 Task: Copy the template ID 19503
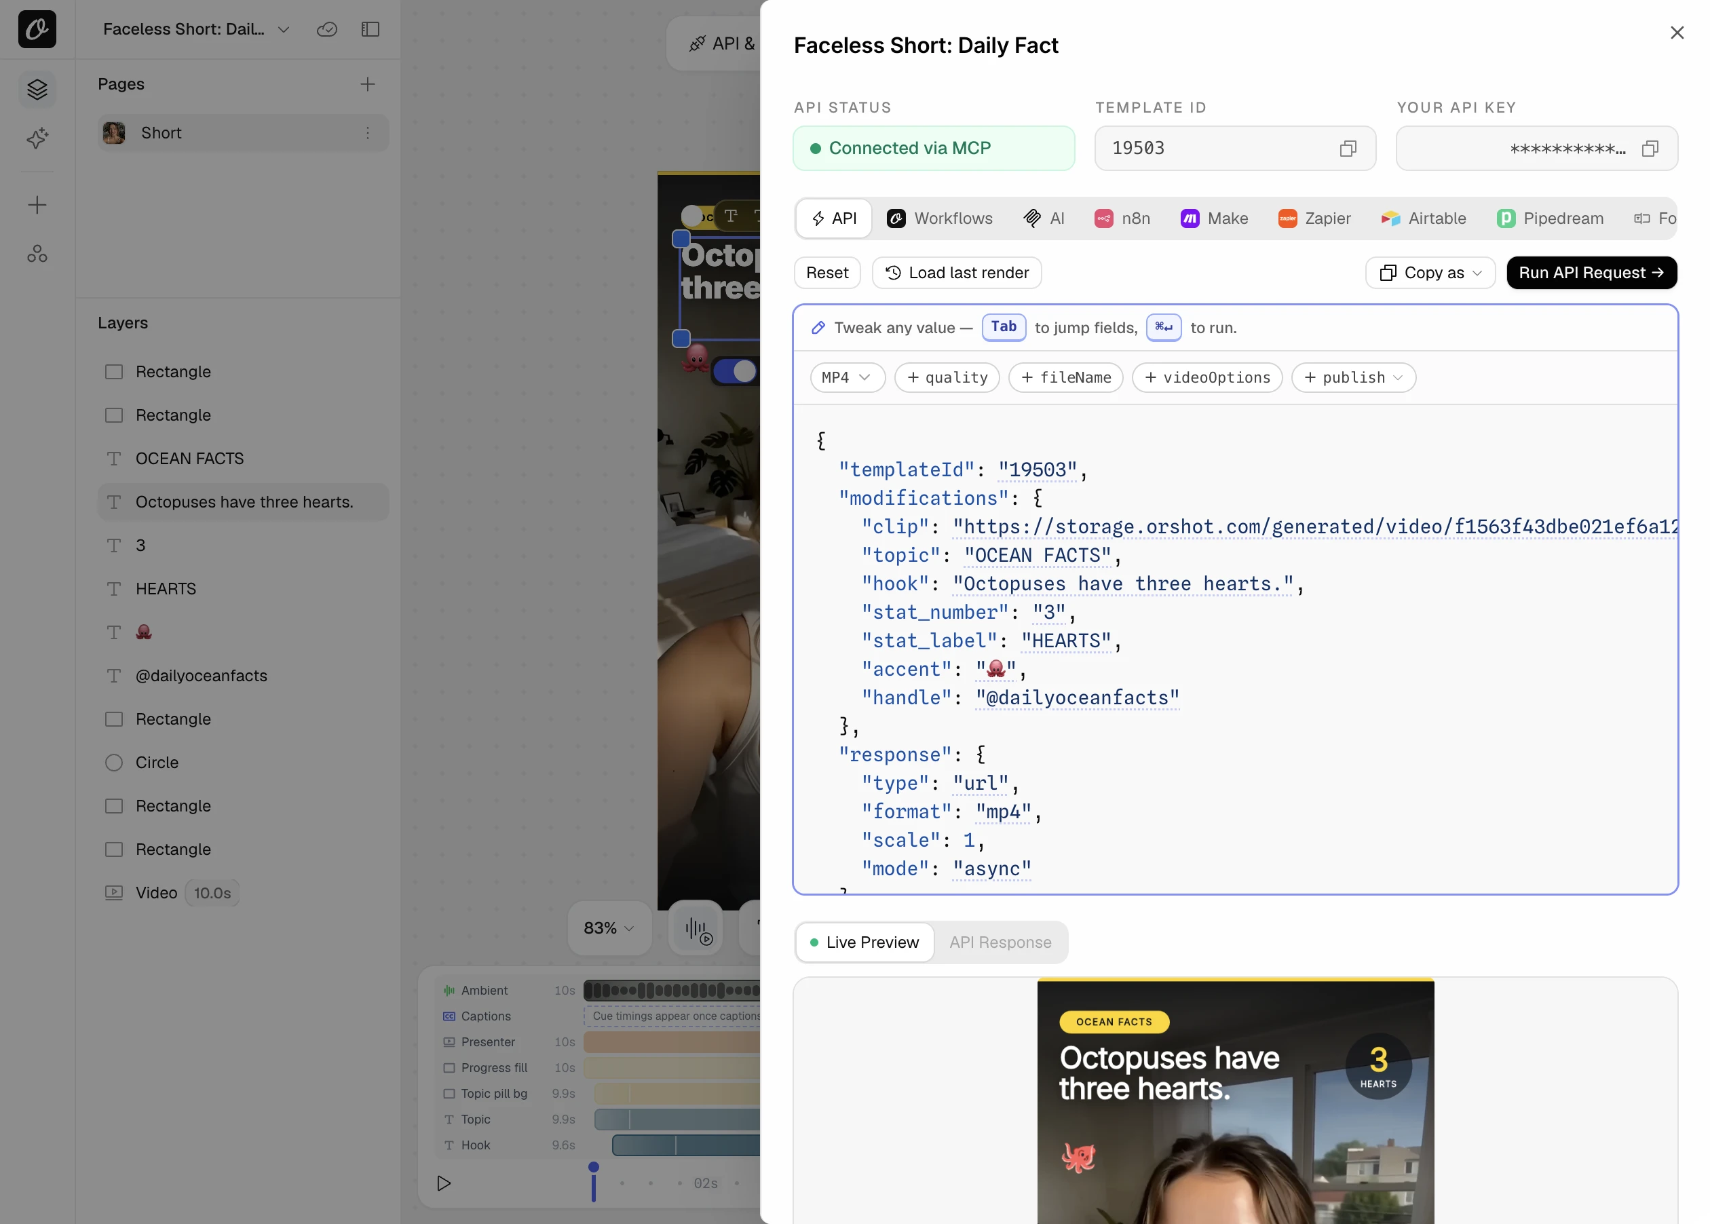click(x=1348, y=149)
